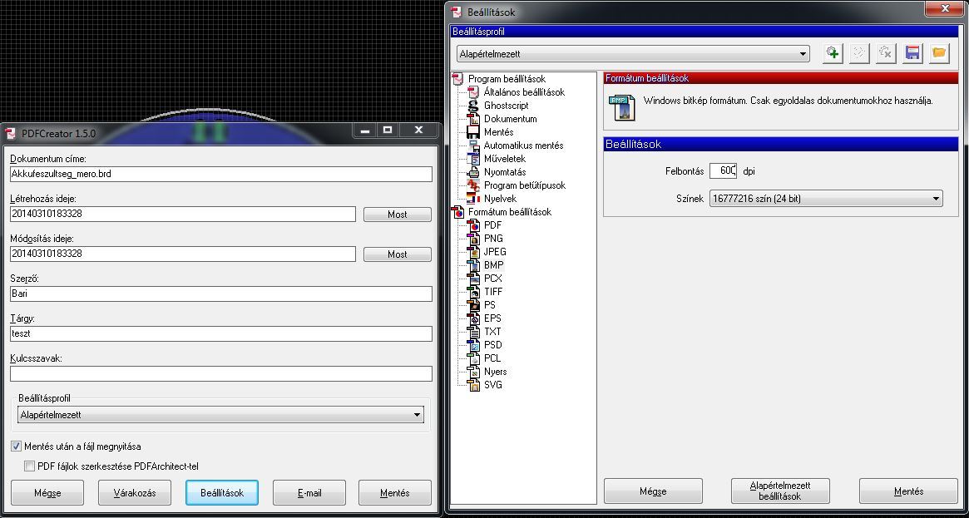Click the rename profile icon

pos(859,53)
